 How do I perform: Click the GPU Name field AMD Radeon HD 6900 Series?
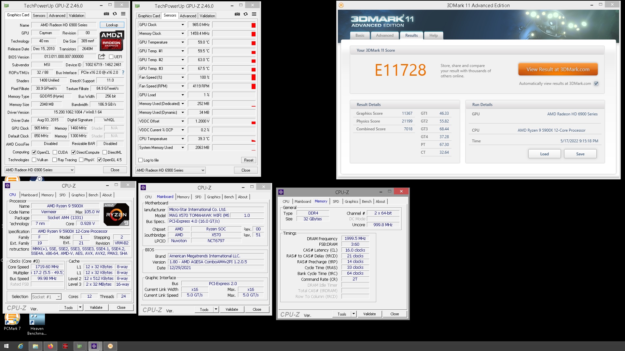pyautogui.click(x=64, y=25)
